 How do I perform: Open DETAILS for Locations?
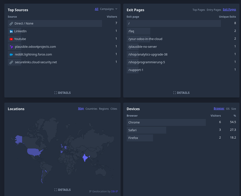click(63, 190)
